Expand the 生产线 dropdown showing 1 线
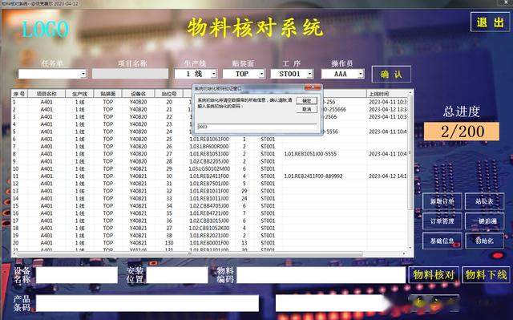 coord(213,74)
